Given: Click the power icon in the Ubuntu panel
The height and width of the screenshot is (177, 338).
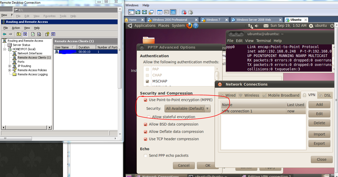Looking at the screenshot, I should click(332, 25).
